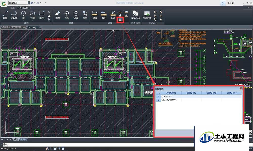253x151 pixels.
Task: Click the bottom-left XlsTable small icon
Action: point(155,19)
